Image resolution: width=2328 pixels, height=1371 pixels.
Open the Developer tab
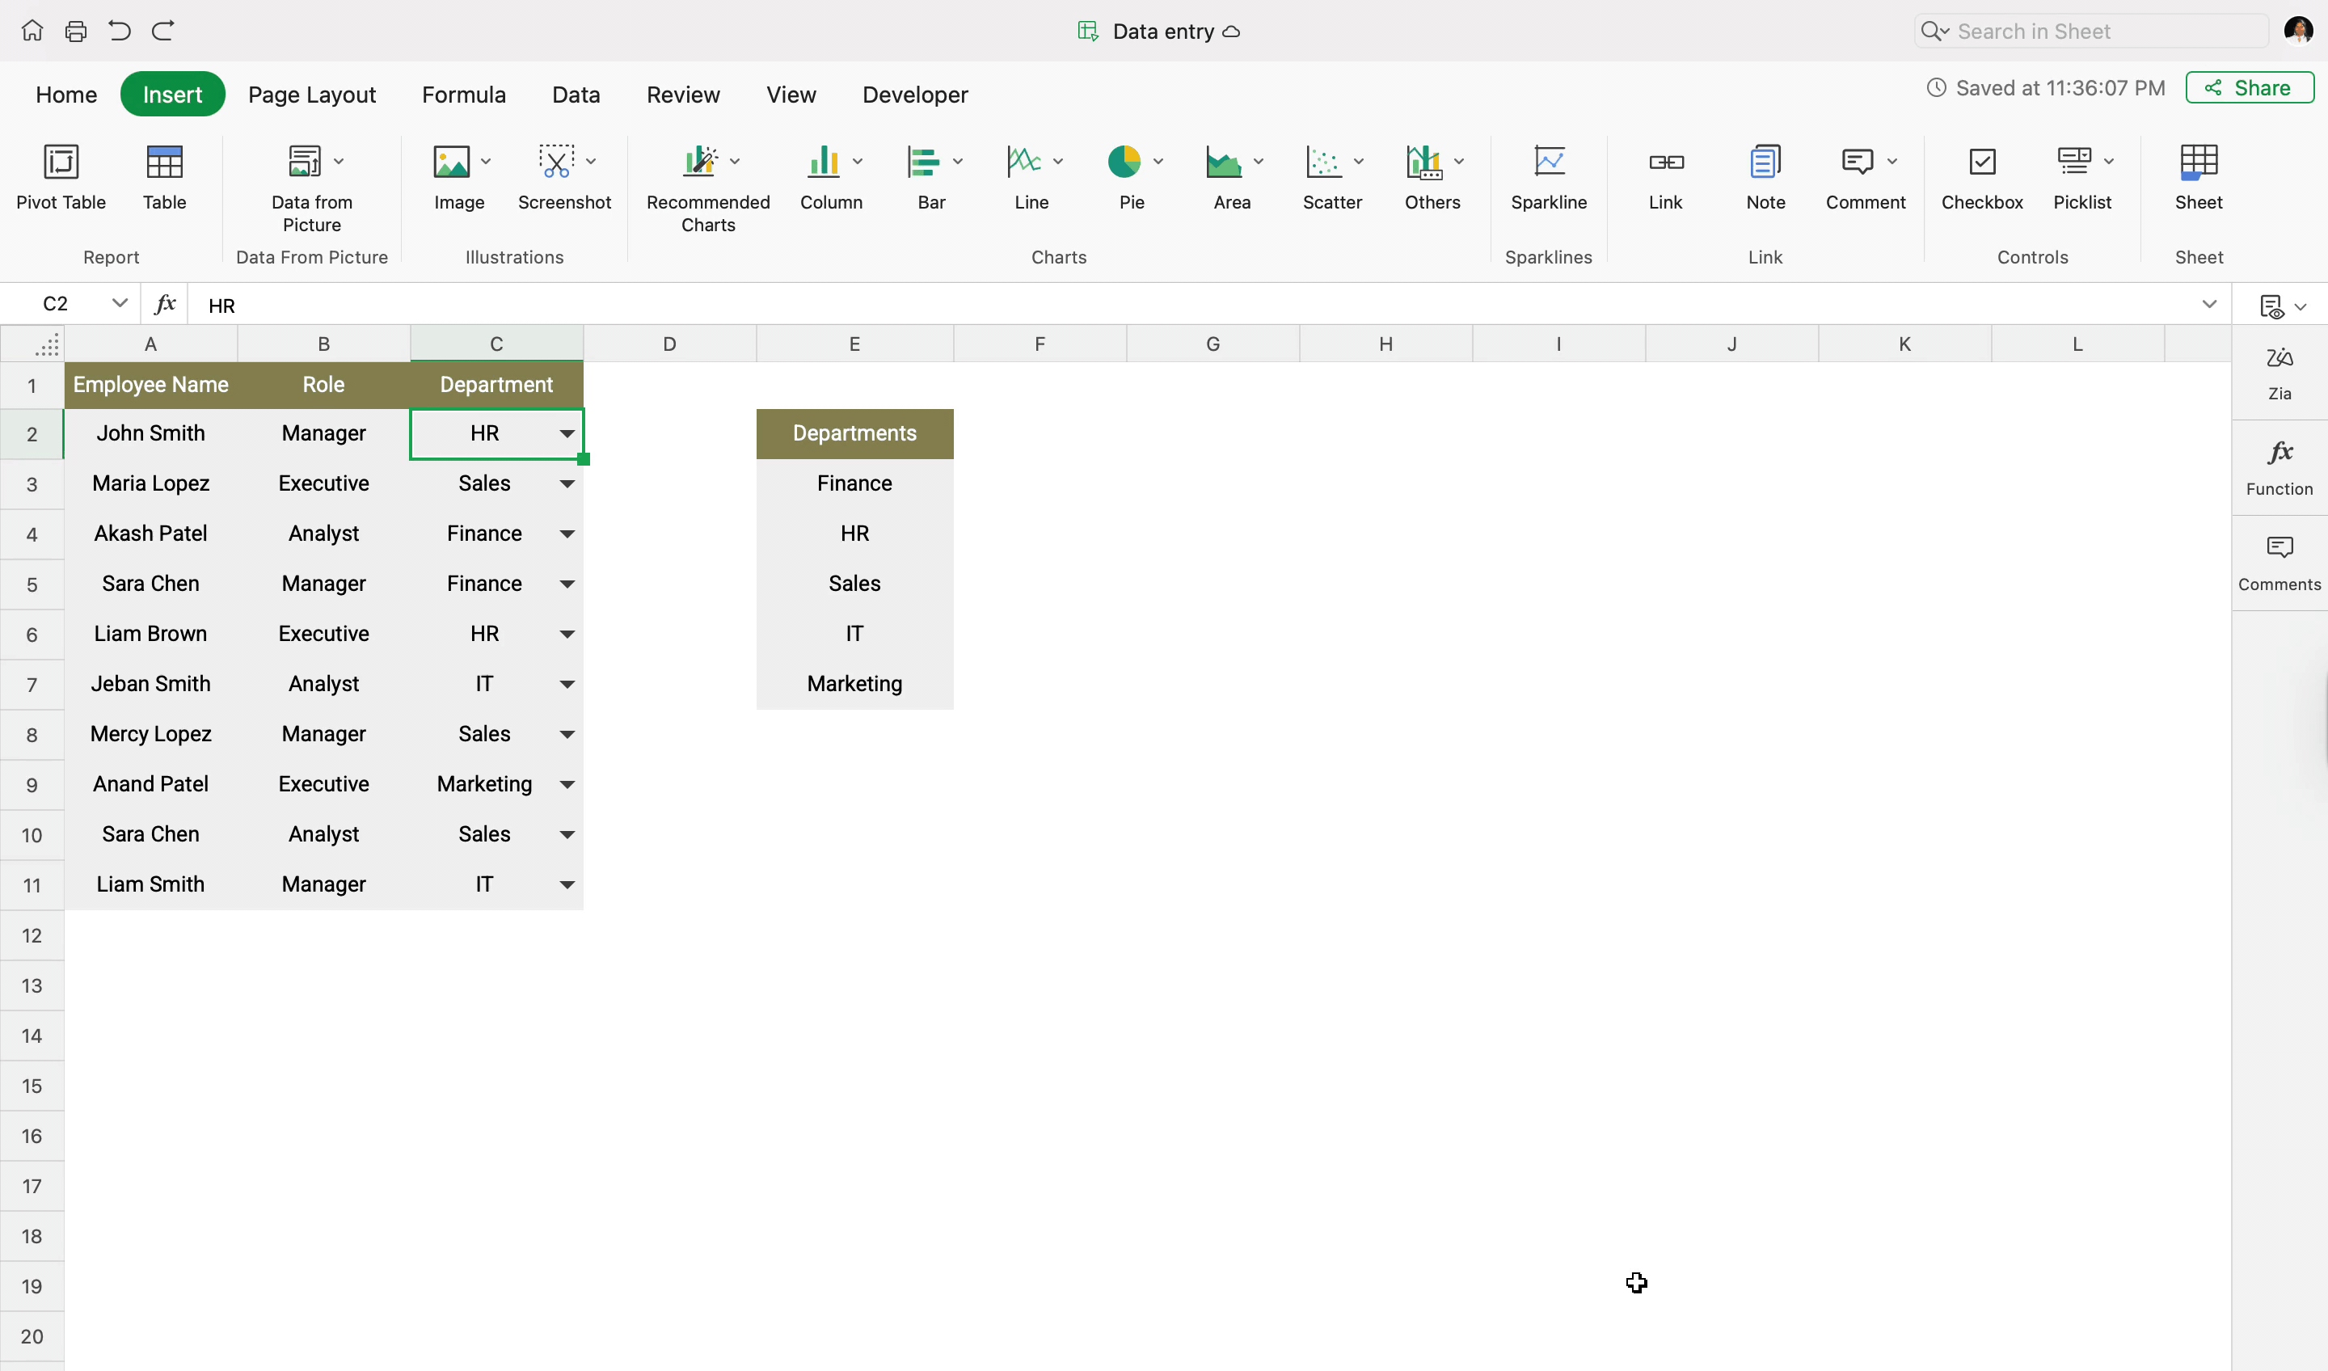914,95
